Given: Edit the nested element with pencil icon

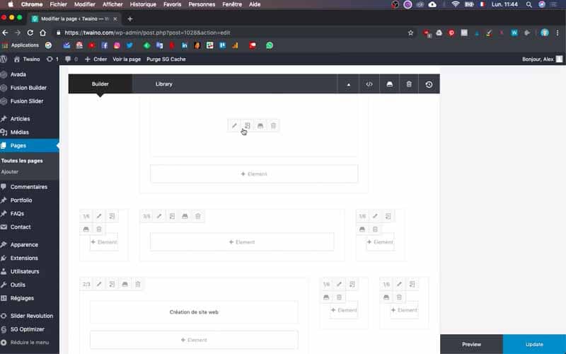Looking at the screenshot, I should coord(234,126).
